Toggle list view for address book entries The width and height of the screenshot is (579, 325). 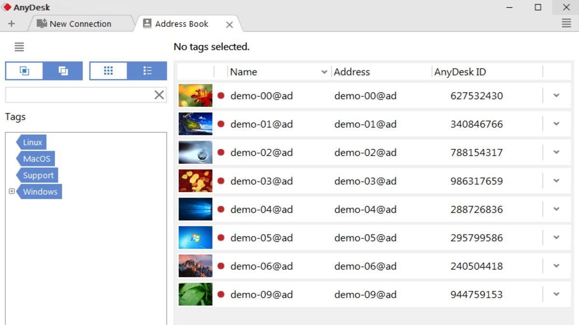(x=147, y=70)
